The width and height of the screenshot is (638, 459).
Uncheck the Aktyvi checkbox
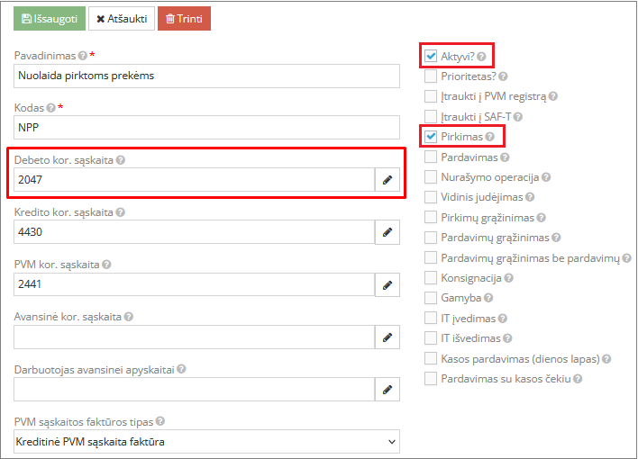point(431,56)
